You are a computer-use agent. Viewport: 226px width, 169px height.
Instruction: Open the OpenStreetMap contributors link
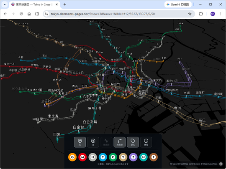185,164
